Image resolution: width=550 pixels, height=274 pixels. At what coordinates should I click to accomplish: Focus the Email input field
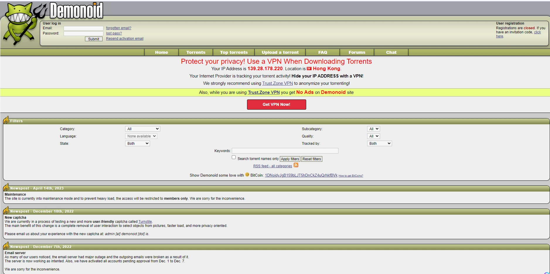[x=84, y=28]
